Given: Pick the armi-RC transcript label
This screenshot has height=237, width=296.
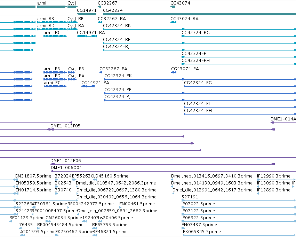Looking at the screenshot, I should click(52, 33).
